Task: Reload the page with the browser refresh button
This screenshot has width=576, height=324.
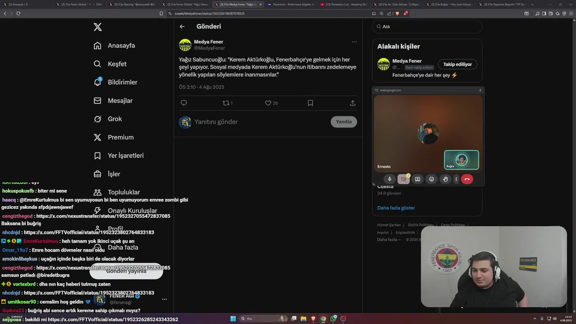Action: (18, 13)
